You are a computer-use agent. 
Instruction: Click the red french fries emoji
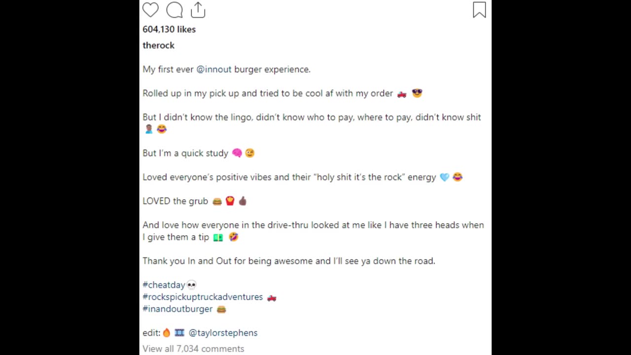tap(230, 201)
